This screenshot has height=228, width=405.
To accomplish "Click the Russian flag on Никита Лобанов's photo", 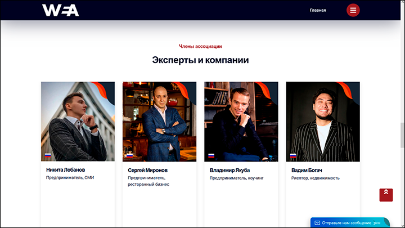I will [x=48, y=155].
